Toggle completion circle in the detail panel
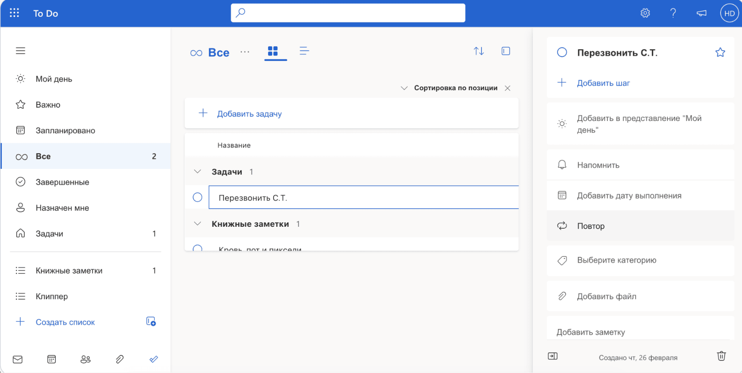The image size is (742, 373). 562,52
